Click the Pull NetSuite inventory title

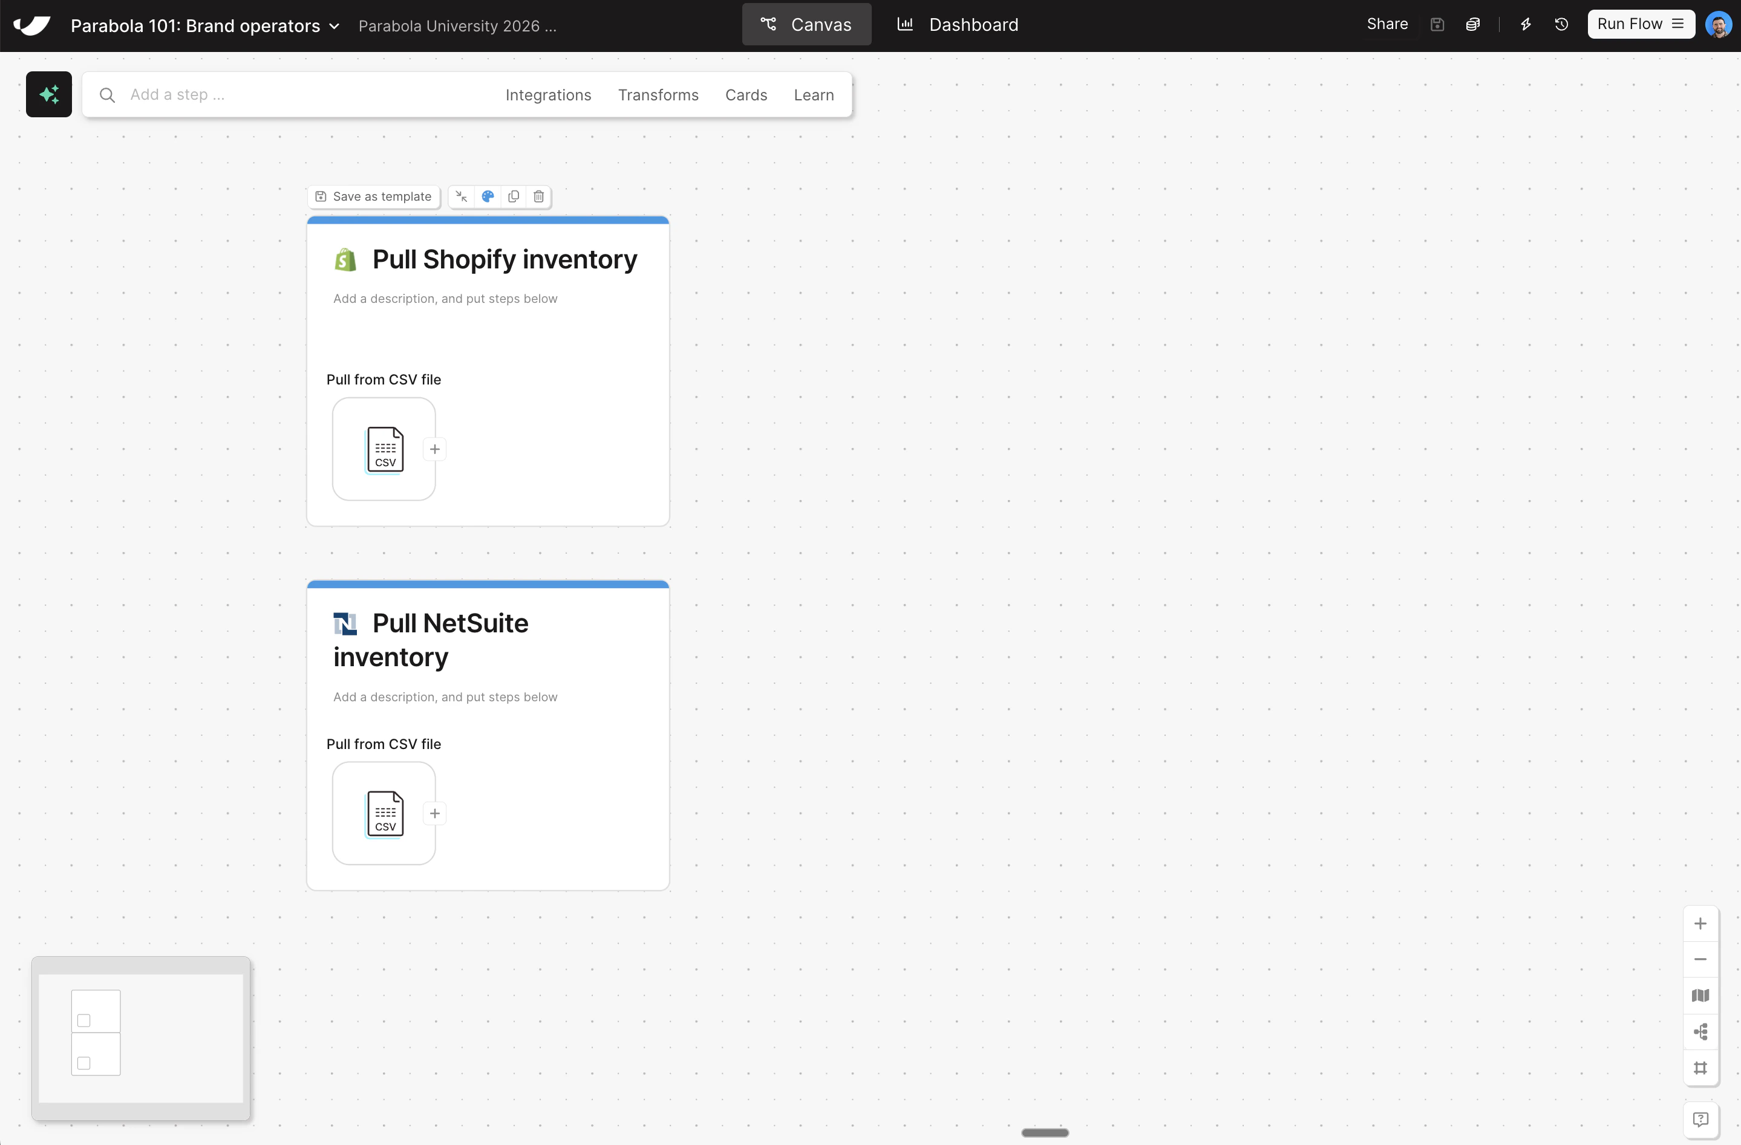tap(431, 640)
